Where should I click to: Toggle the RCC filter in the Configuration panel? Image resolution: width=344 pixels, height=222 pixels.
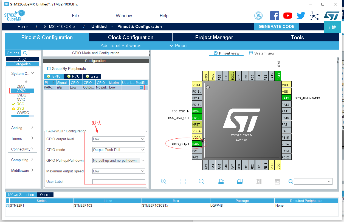(x=73, y=76)
